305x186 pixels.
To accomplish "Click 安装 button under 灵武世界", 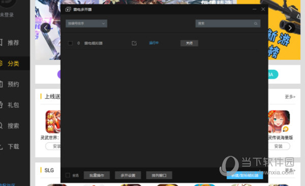I will 53,146.
